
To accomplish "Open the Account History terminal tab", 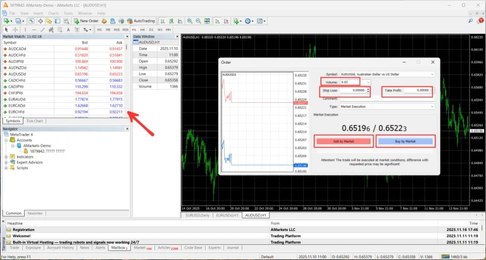I will [x=61, y=247].
